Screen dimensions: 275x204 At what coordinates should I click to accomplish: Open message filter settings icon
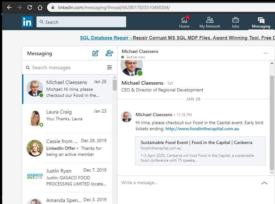[x=109, y=67]
